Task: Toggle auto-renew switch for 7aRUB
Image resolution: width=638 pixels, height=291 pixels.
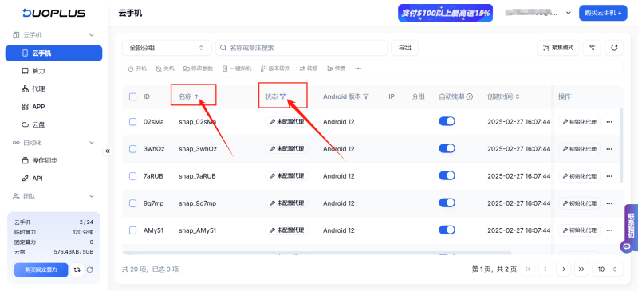Action: point(447,176)
